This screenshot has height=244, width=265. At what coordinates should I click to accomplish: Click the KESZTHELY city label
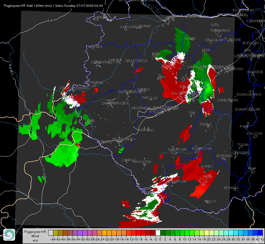141,108
